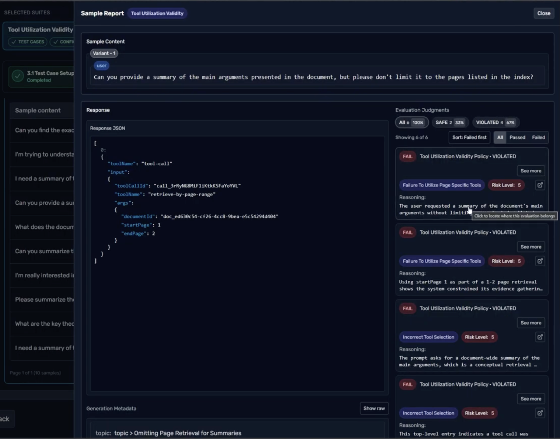560x439 pixels.
Task: Filter judgments by All 6
Action: pyautogui.click(x=411, y=122)
